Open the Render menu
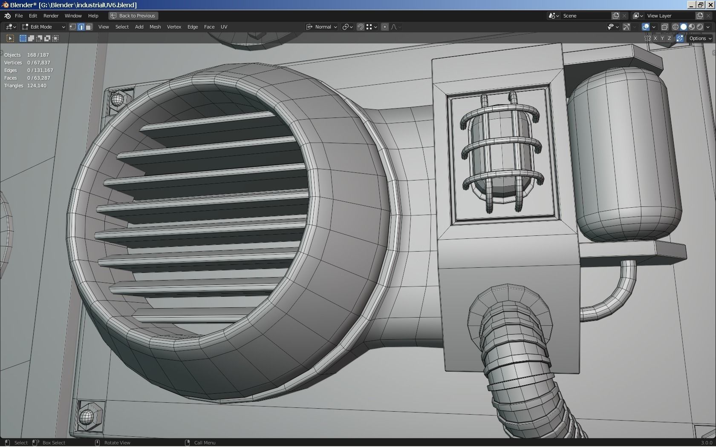Viewport: 716px width, 447px height. 51,16
